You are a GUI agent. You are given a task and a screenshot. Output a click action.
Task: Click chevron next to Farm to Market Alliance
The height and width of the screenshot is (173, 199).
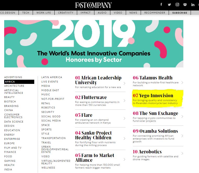tap(124, 159)
